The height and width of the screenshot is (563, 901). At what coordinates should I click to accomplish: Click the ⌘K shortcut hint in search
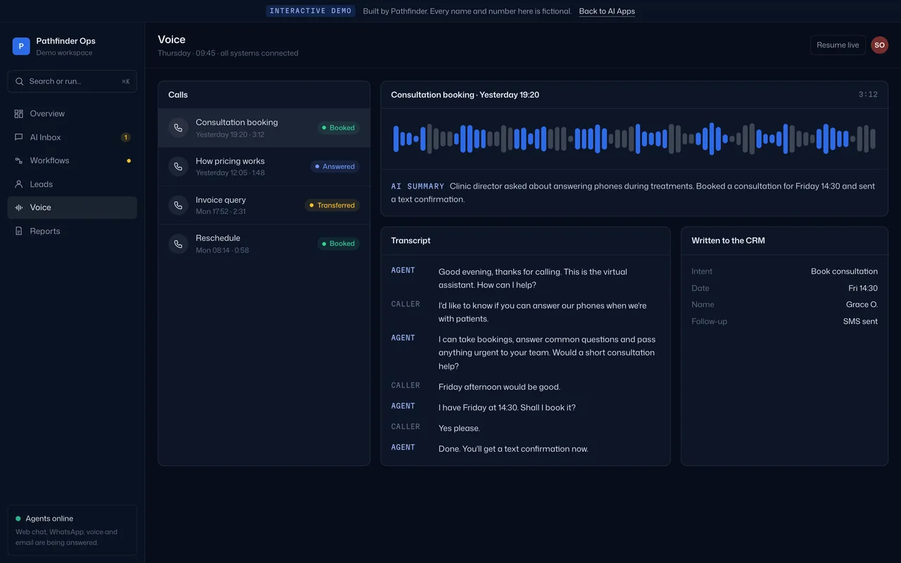point(125,82)
